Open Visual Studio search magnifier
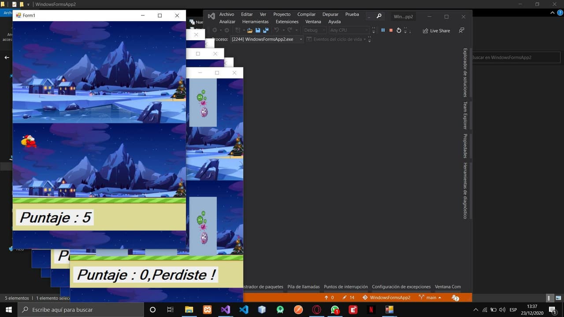This screenshot has height=317, width=564. point(379,16)
